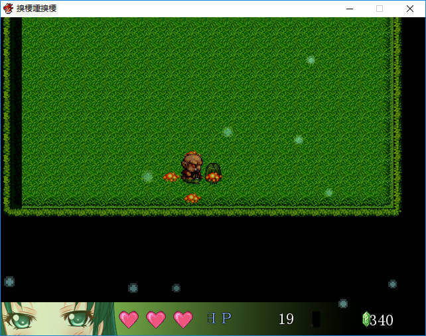Click the flame left of the character
The width and height of the screenshot is (426, 336).
coord(171,177)
